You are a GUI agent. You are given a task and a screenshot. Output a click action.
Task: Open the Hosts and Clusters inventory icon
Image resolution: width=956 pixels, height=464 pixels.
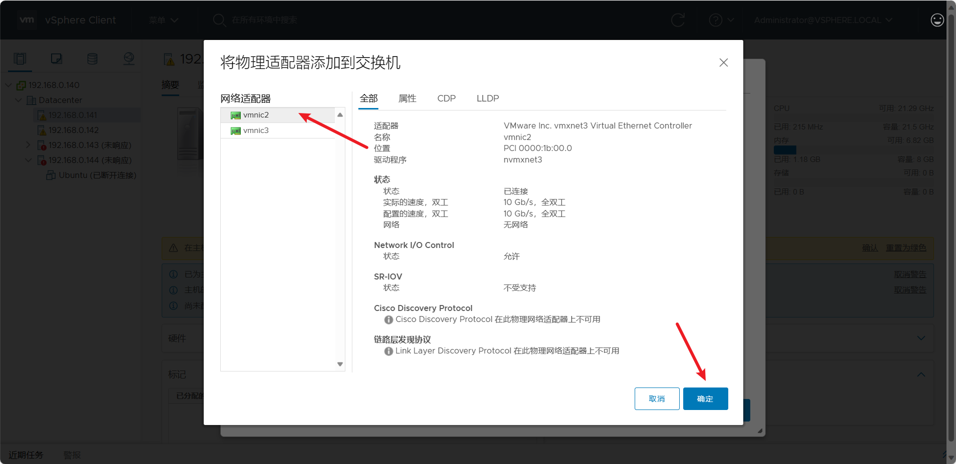tap(20, 59)
